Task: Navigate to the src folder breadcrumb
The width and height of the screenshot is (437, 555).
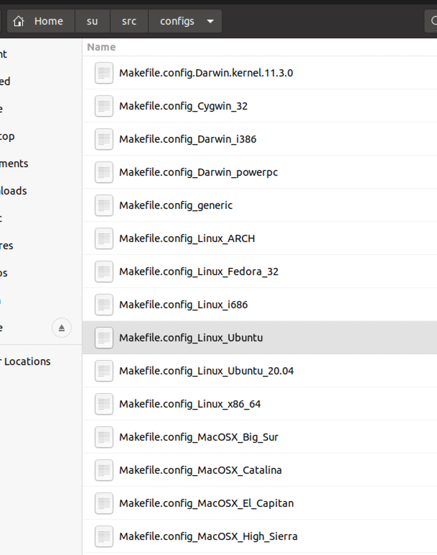Action: (x=129, y=21)
